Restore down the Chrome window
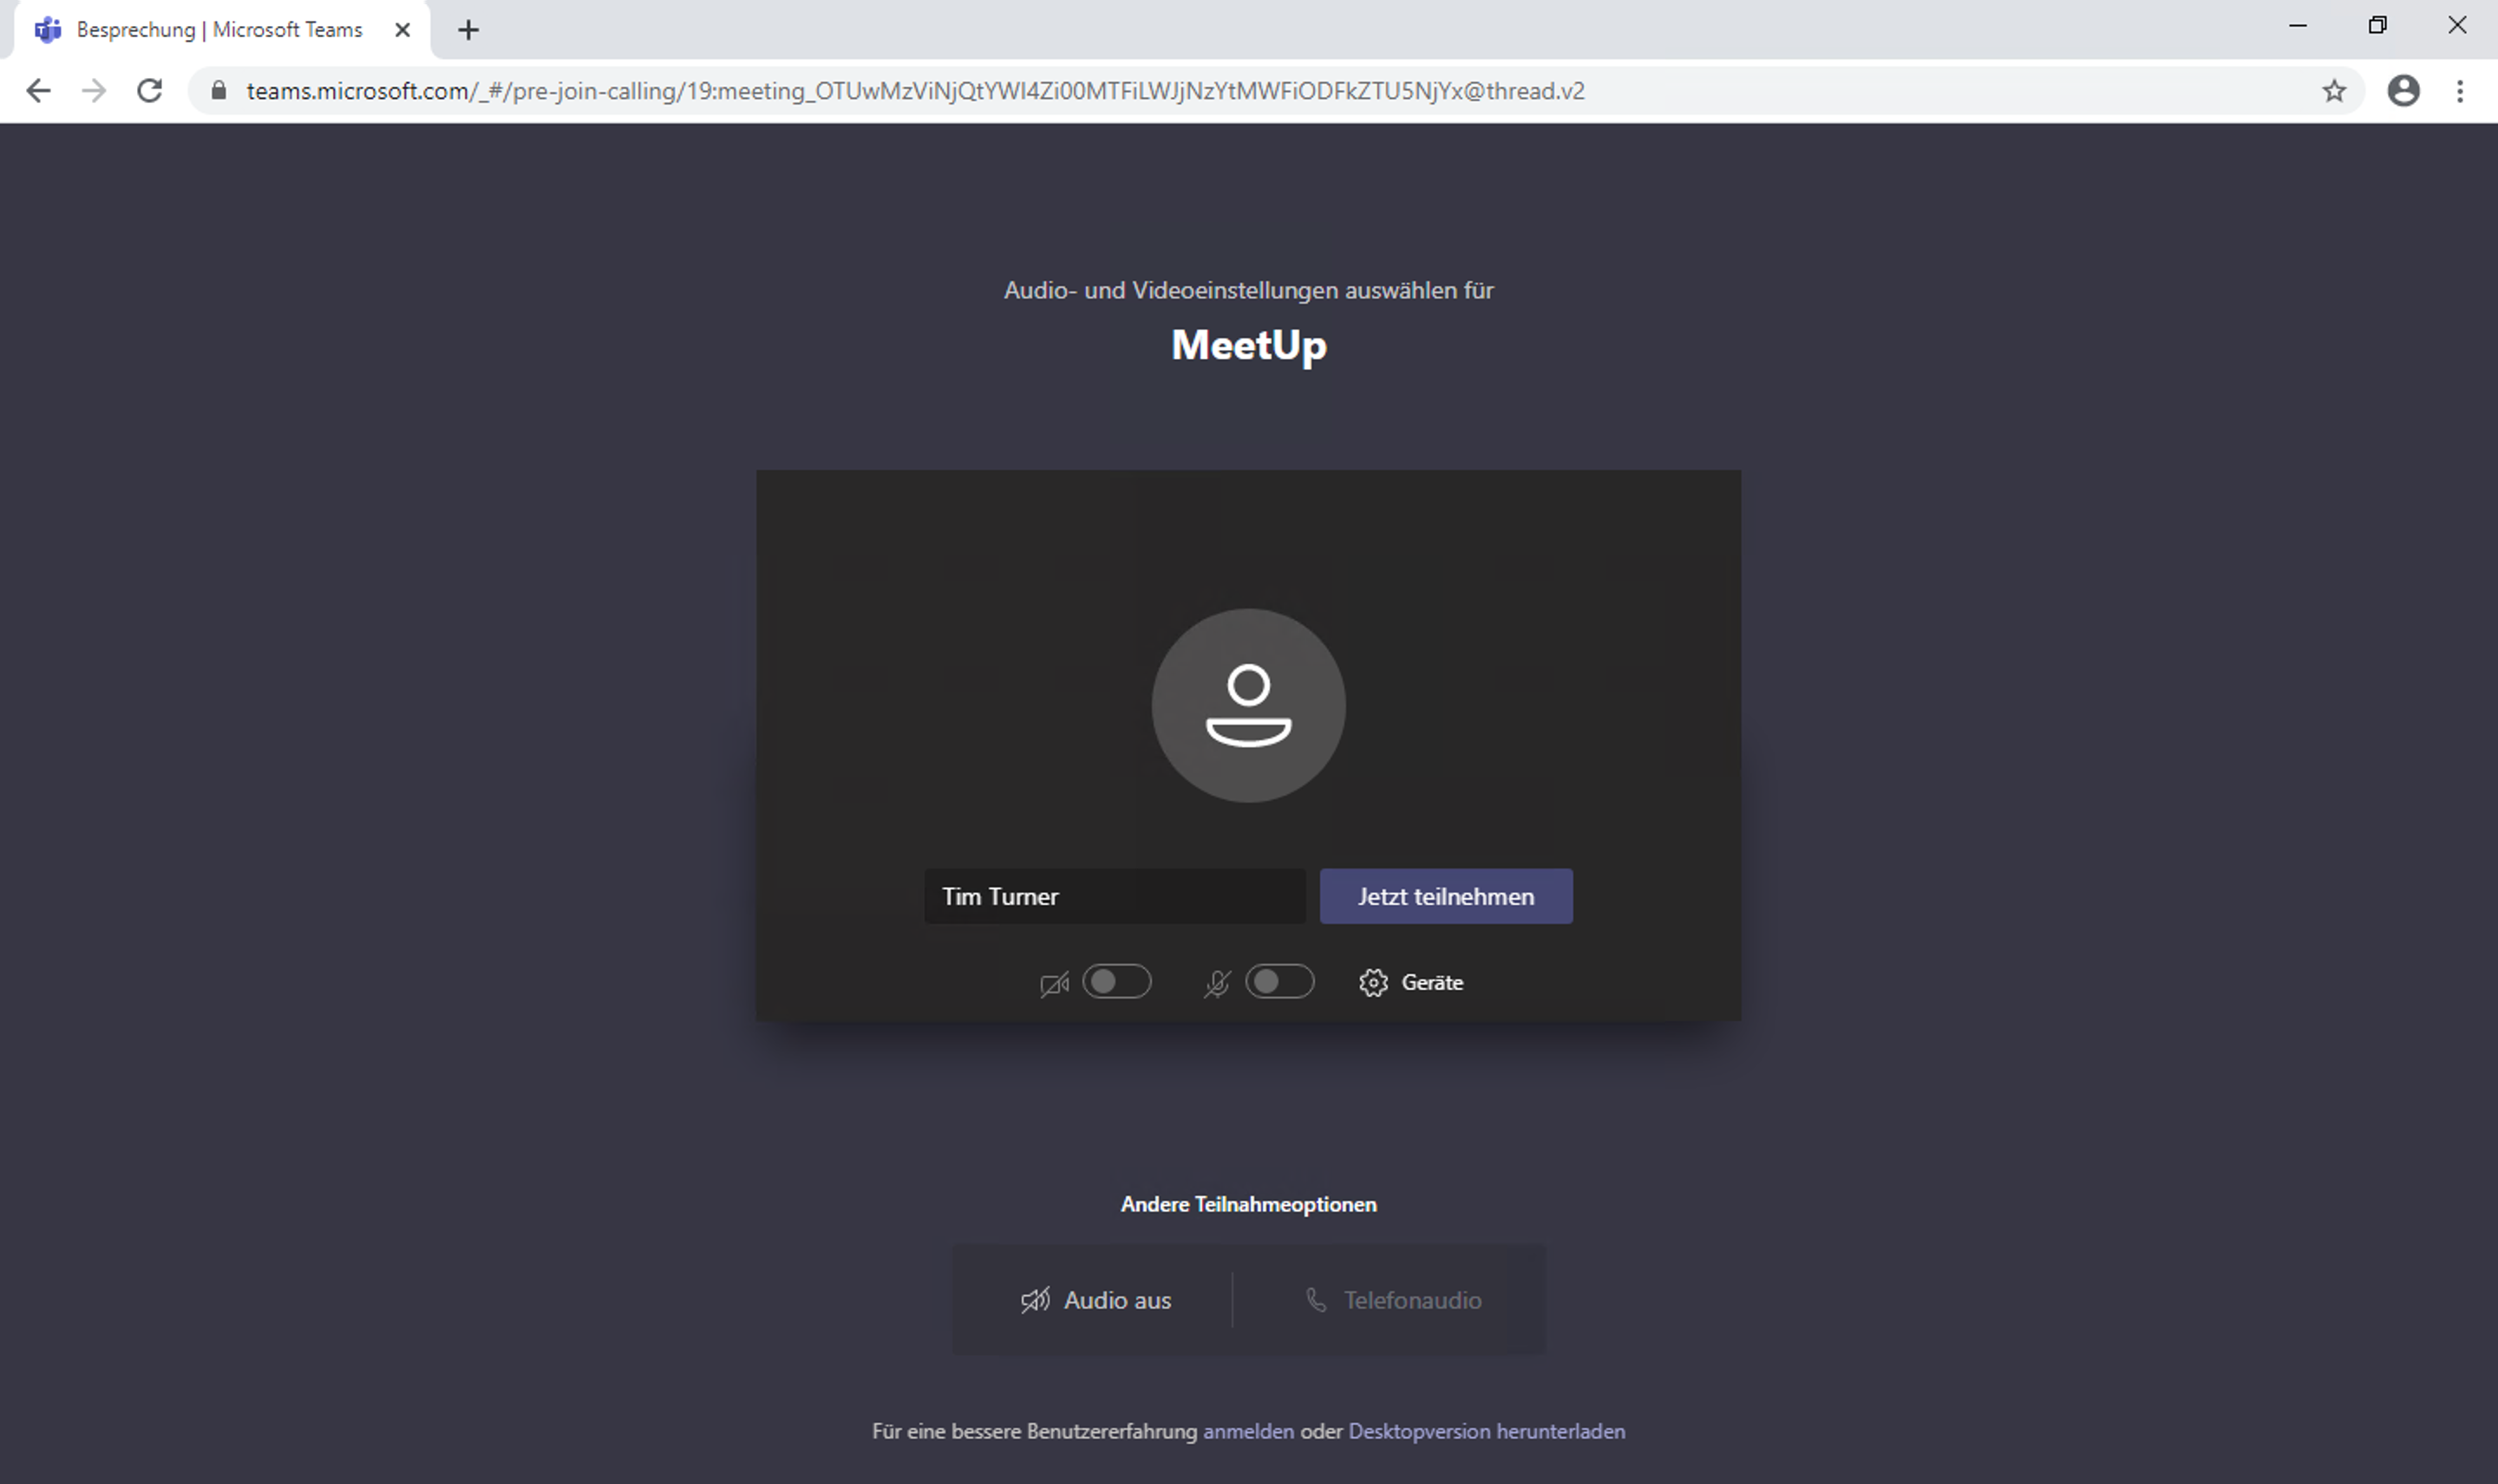This screenshot has width=2498, height=1484. pos(2378,26)
